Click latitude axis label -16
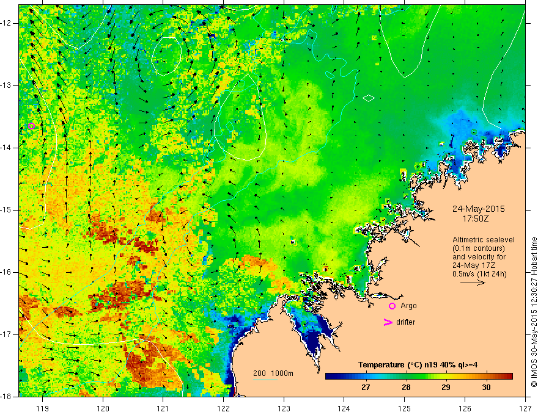This screenshot has width=538, height=415. tap(7, 272)
